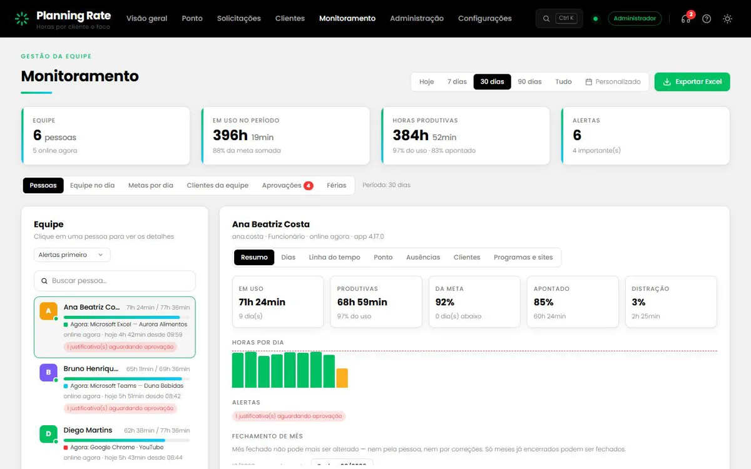Viewport: 751px width, 469px height.
Task: Click Ana Beatriz hours progress bar
Action: 126,317
